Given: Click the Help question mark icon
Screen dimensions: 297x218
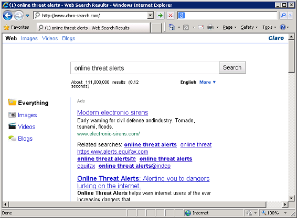Looking at the screenshot, I should pyautogui.click(x=283, y=27).
